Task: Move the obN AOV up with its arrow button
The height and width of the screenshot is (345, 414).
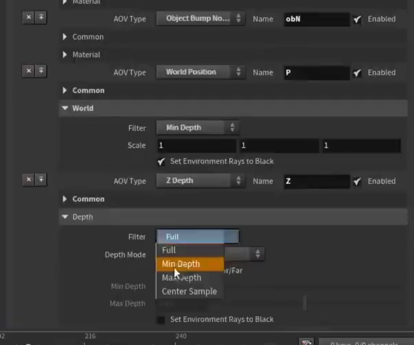Action: [x=41, y=17]
